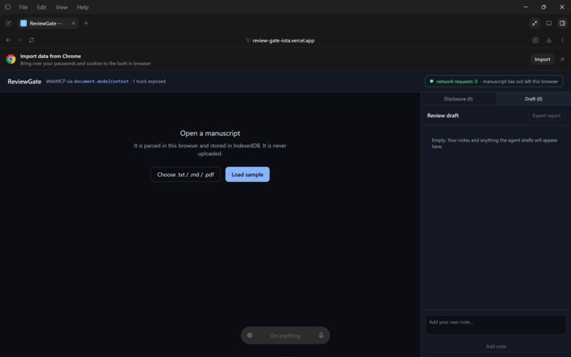The image size is (571, 357).
Task: Open the three-dot browser menu
Action: coord(562,40)
